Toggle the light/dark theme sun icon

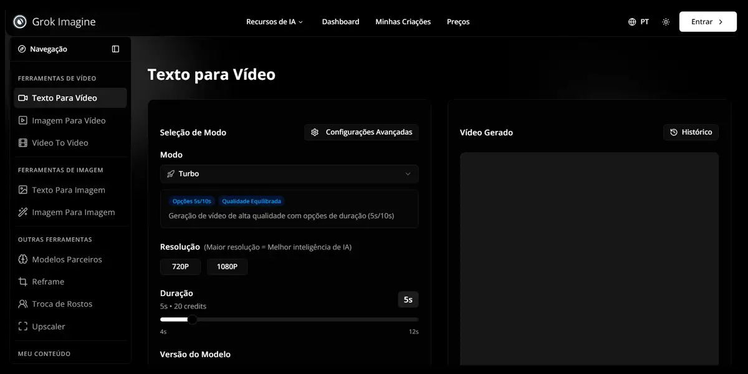click(665, 21)
